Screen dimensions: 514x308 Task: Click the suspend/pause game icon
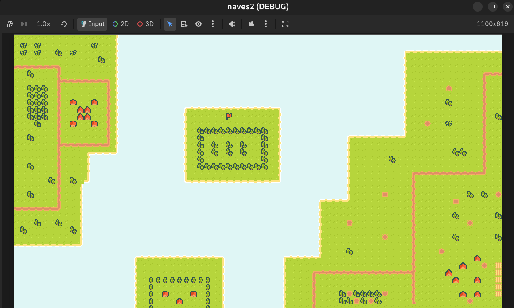point(10,24)
